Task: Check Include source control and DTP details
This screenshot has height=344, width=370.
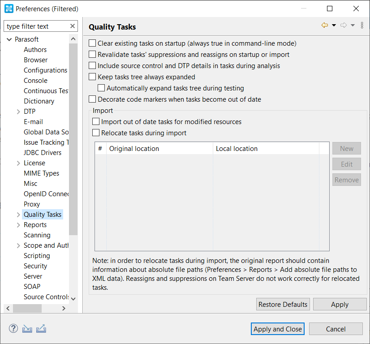Action: click(92, 65)
